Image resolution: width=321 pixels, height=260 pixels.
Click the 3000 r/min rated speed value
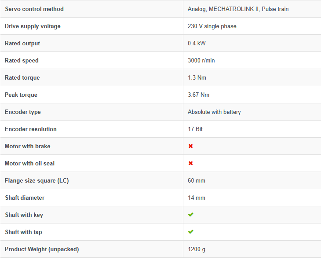[x=201, y=60]
